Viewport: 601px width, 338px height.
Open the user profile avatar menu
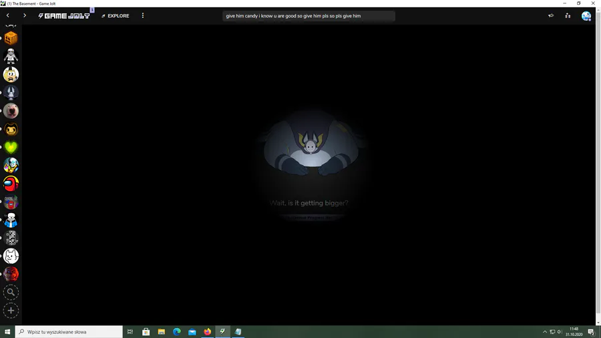[x=586, y=16]
